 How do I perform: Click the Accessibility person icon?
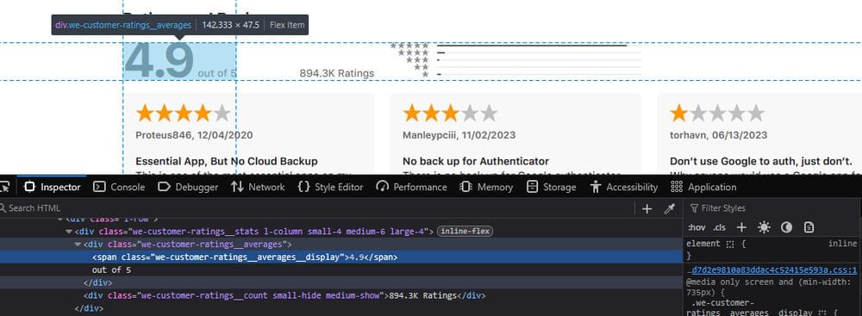click(595, 187)
